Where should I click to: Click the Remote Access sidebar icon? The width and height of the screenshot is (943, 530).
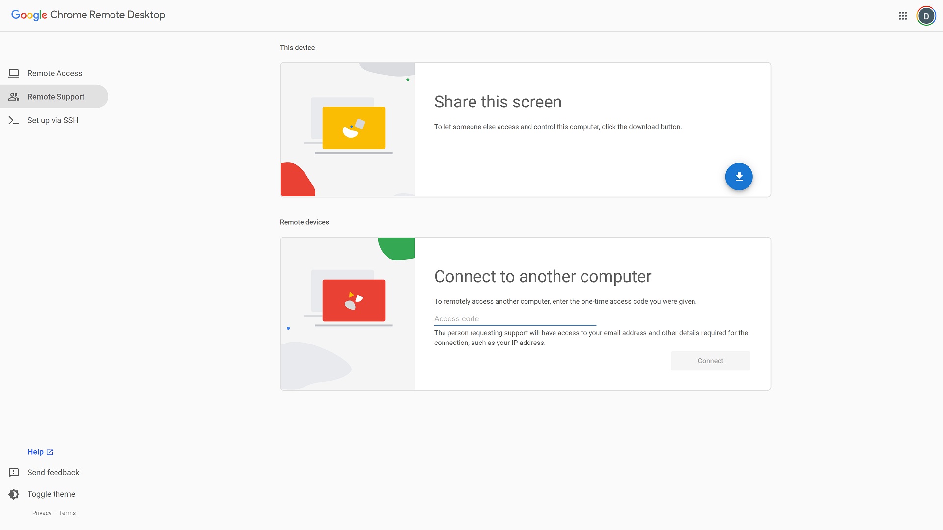point(14,73)
